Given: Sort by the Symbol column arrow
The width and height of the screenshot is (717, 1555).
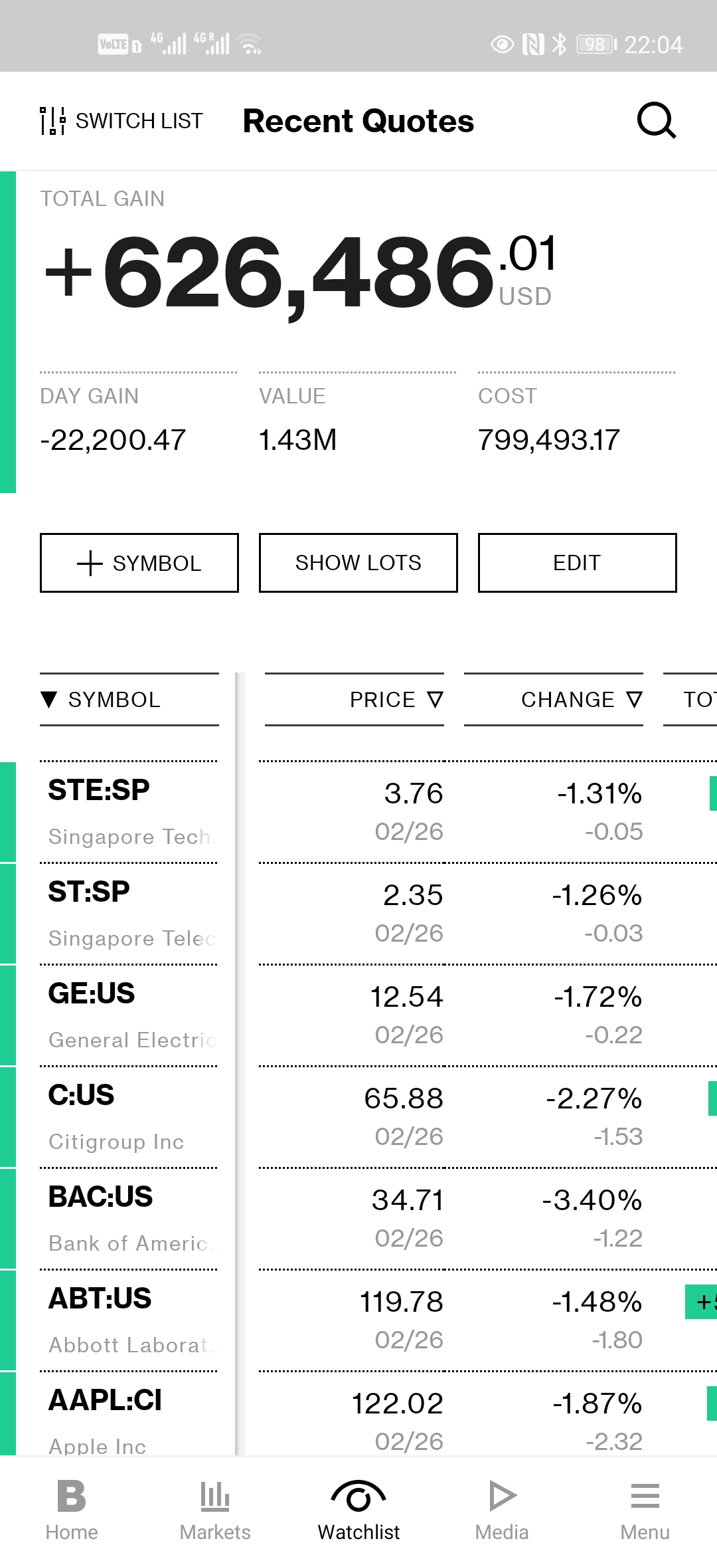Looking at the screenshot, I should click(49, 700).
